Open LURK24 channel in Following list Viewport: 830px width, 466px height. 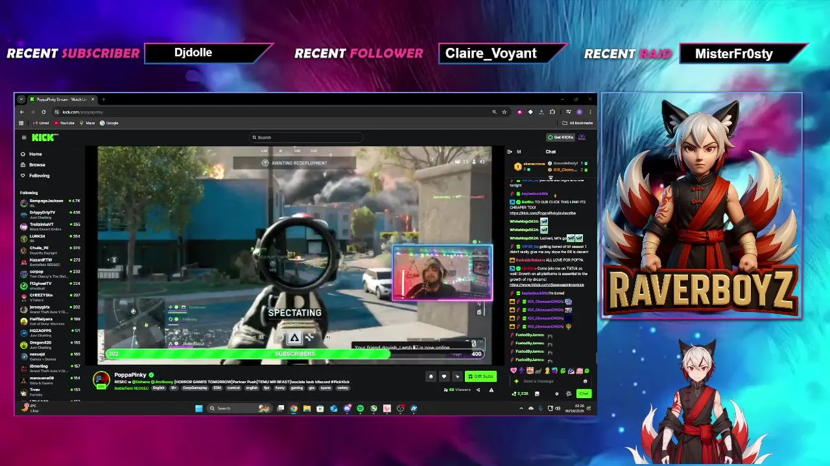(x=51, y=238)
